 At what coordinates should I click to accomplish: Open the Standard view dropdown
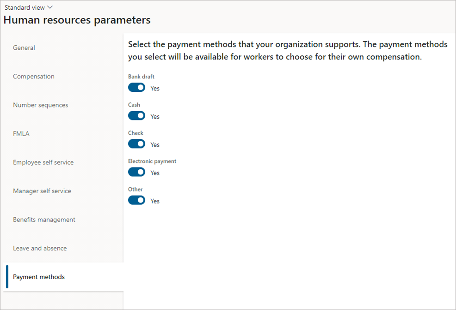tap(25, 7)
